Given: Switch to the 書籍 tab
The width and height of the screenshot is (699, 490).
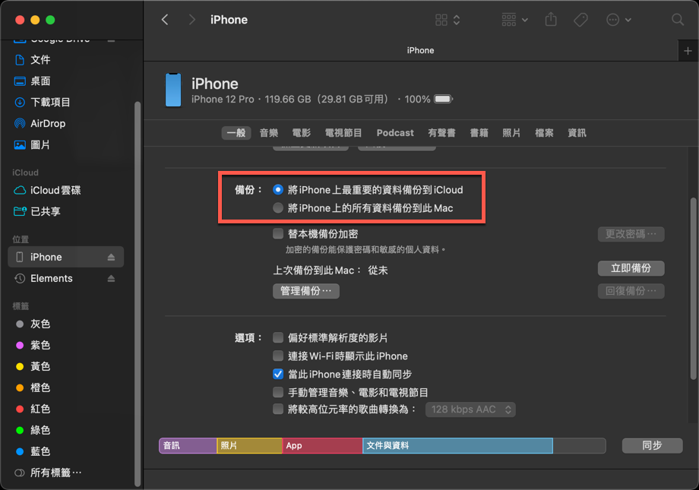Looking at the screenshot, I should (x=479, y=133).
